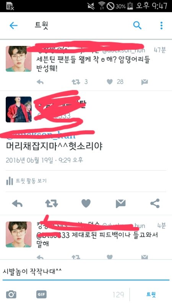Screen dimensions: 172x306
Task: Tap the back arrow in the header
Action: [13, 26]
